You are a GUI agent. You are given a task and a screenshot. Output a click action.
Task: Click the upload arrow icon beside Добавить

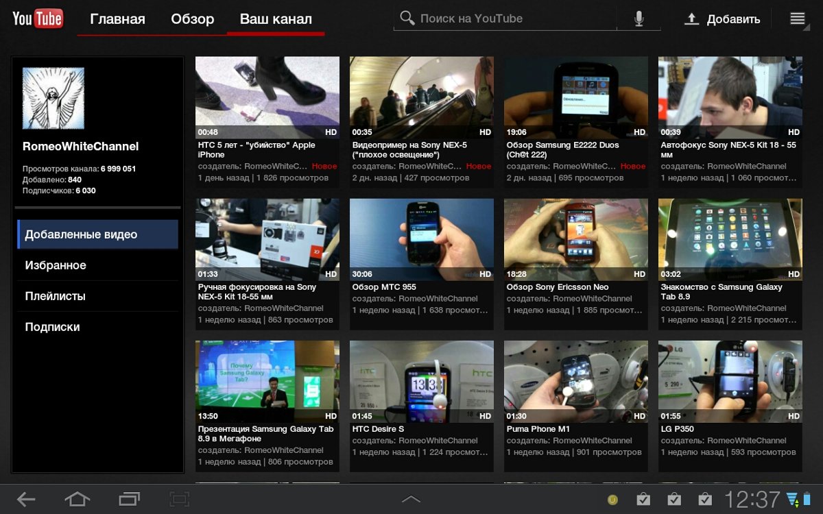(x=692, y=19)
